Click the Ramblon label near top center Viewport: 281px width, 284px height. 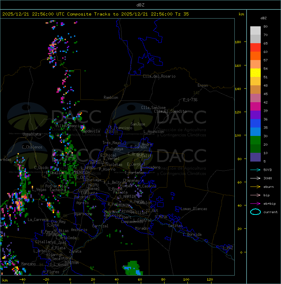coord(111,97)
